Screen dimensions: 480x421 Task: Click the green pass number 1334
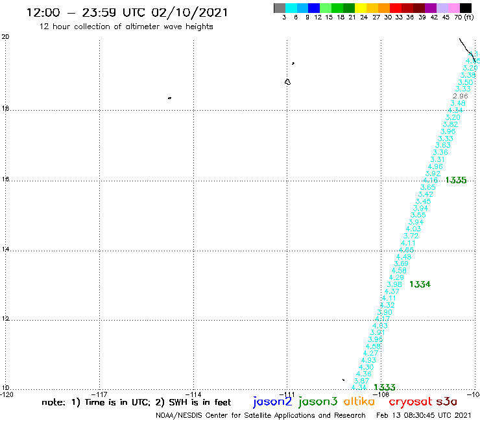pyautogui.click(x=420, y=284)
